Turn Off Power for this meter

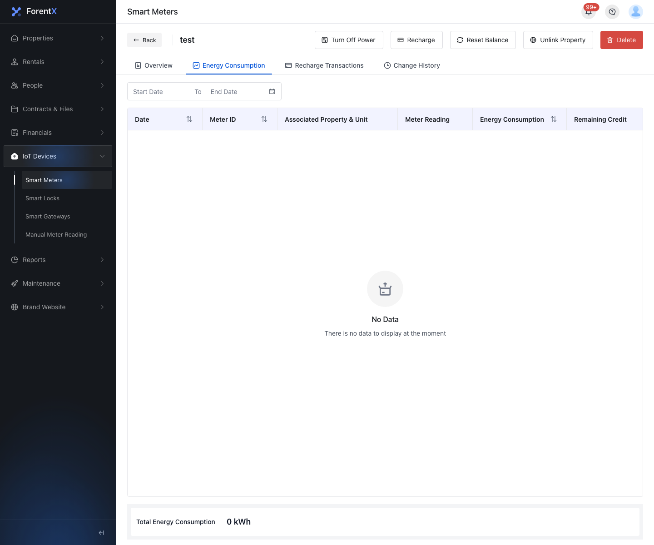pos(349,40)
